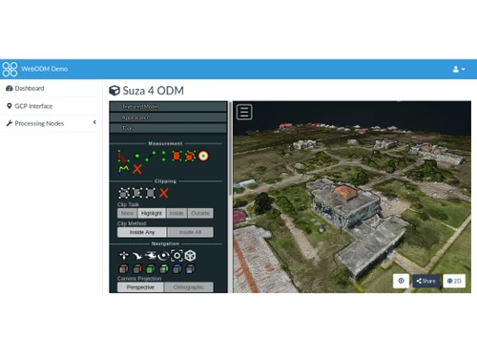Set Clip Task to None

click(x=128, y=213)
